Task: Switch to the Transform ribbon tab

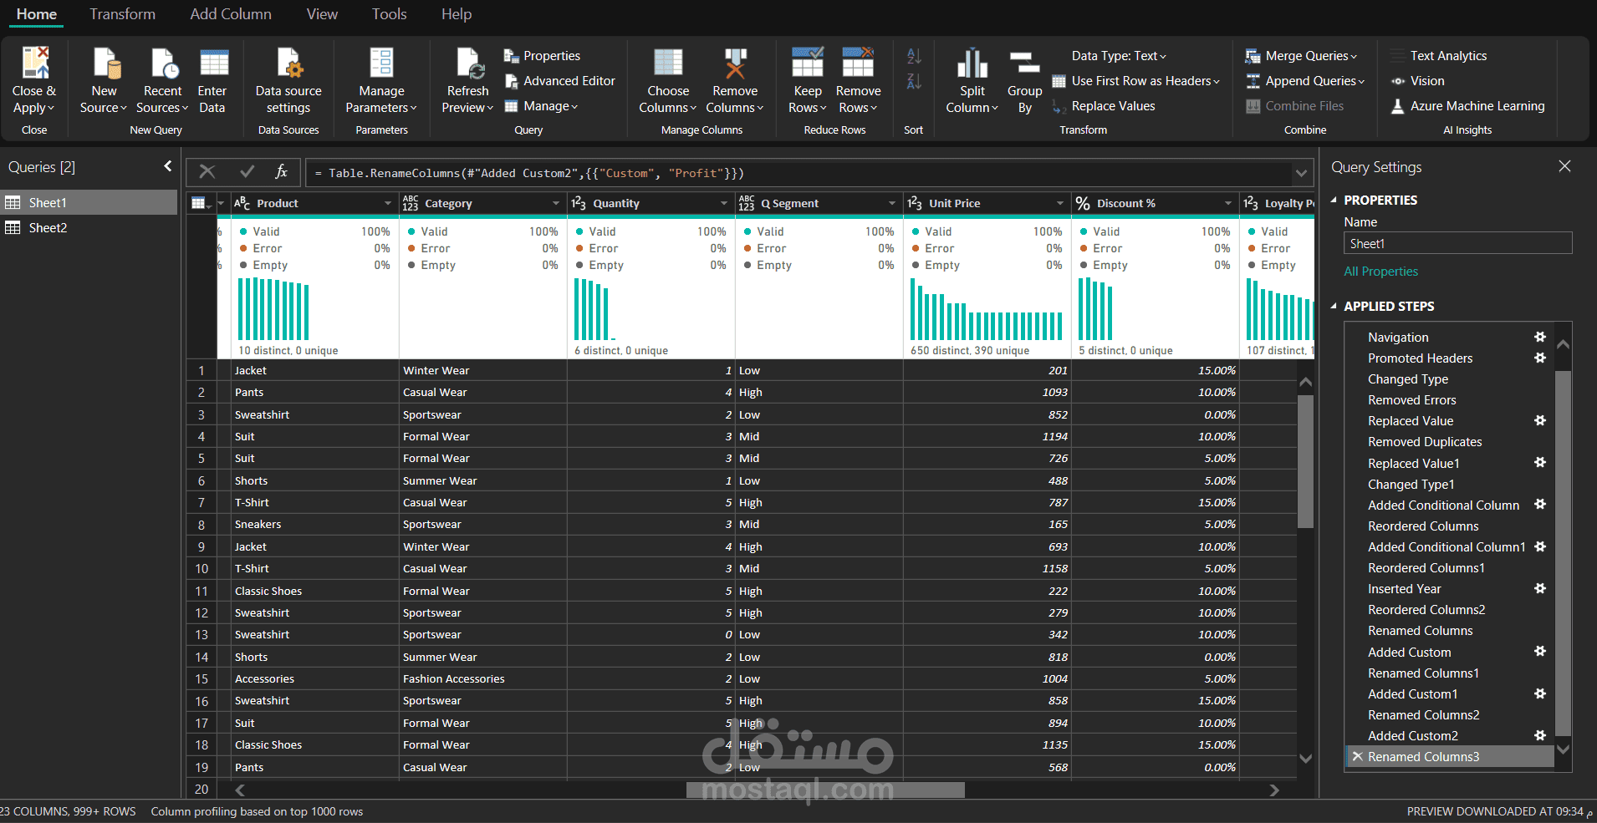Action: tap(122, 14)
